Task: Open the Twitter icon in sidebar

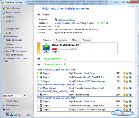Action: 15,114
